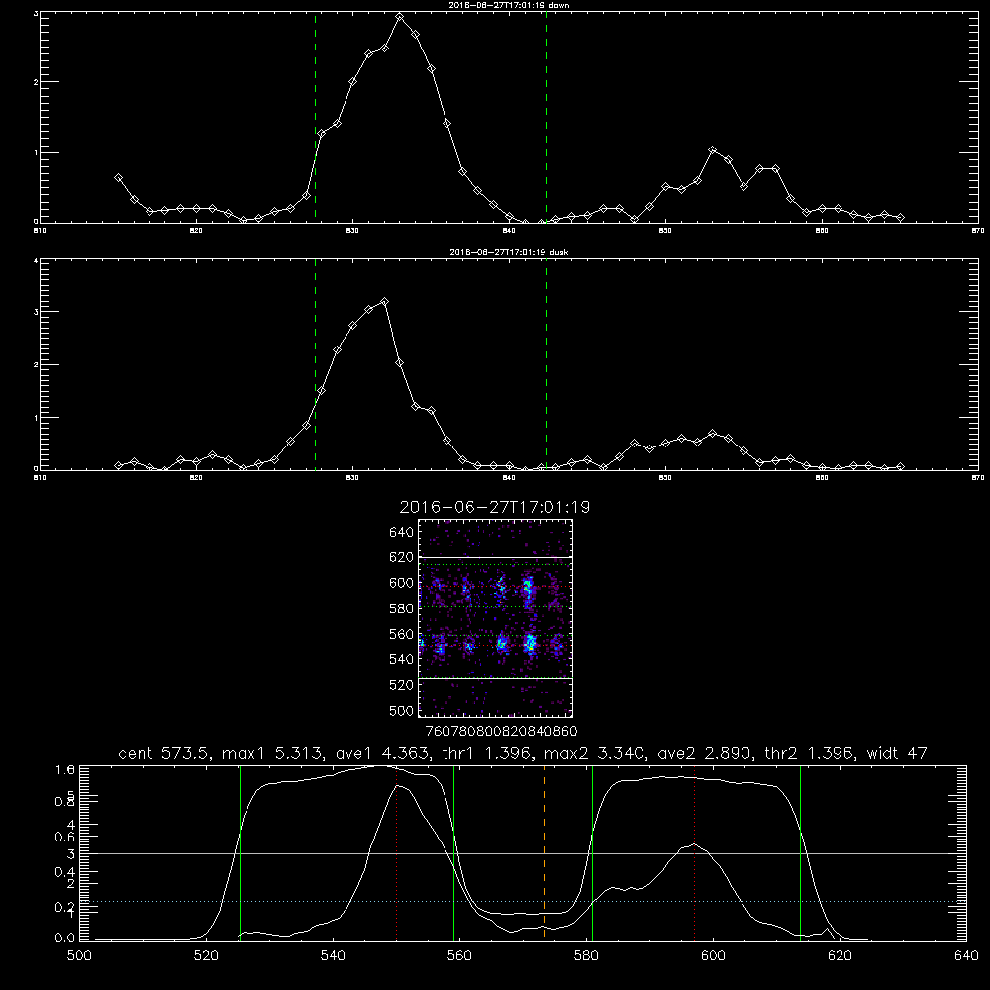The width and height of the screenshot is (990, 990).
Task: Select 'cent 573.5' in the stats line
Action: [x=164, y=753]
